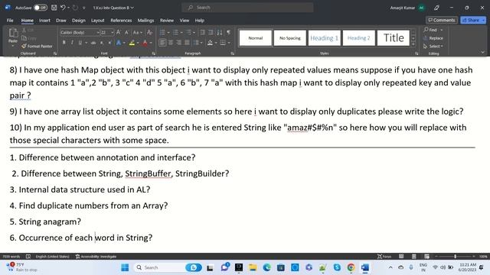Toggle the AutoSave switch
The height and width of the screenshot is (275, 490).
41,8
